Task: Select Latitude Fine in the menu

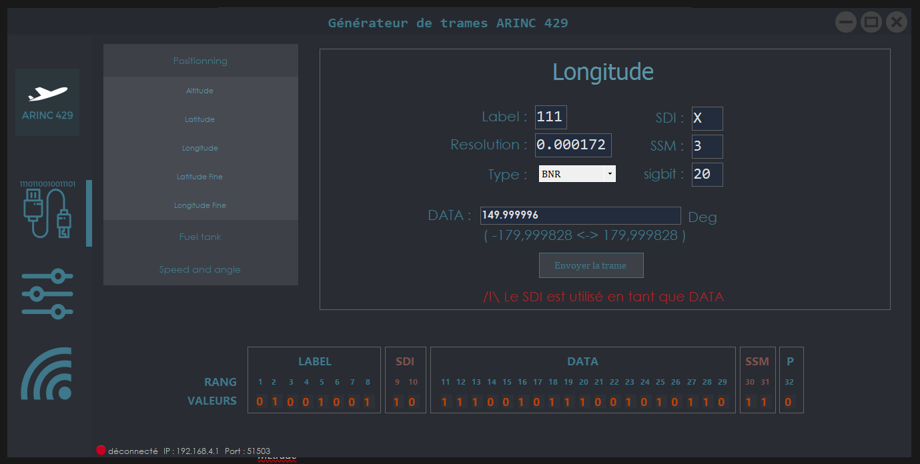Action: click(201, 177)
